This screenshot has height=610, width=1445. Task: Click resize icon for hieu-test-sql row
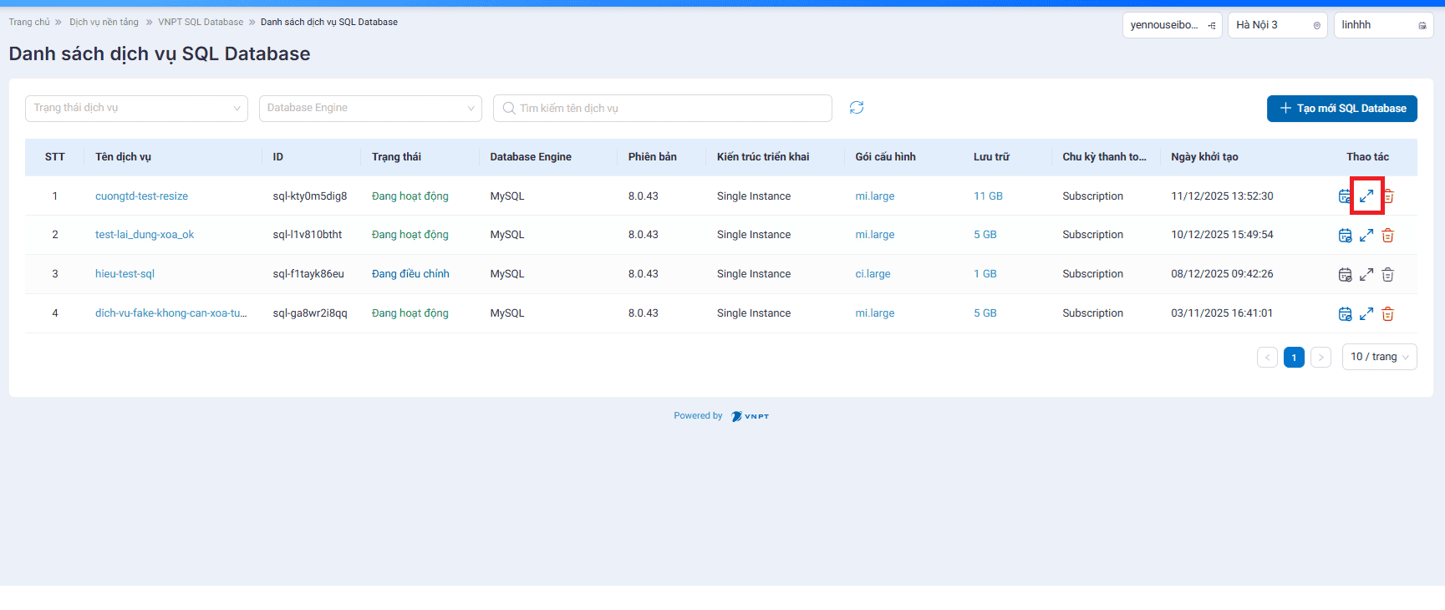click(x=1366, y=275)
